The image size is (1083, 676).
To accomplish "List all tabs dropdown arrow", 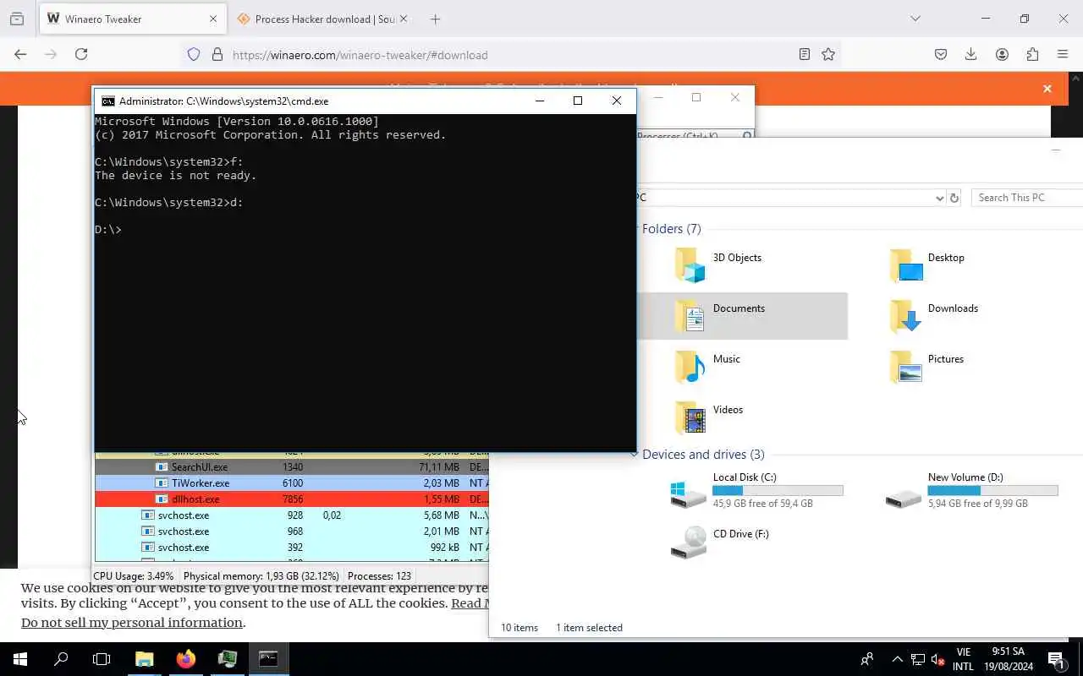I will coord(915,19).
